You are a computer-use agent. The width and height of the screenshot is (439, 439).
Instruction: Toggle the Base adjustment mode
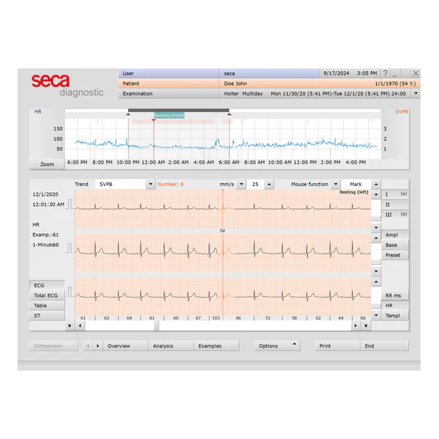point(395,245)
